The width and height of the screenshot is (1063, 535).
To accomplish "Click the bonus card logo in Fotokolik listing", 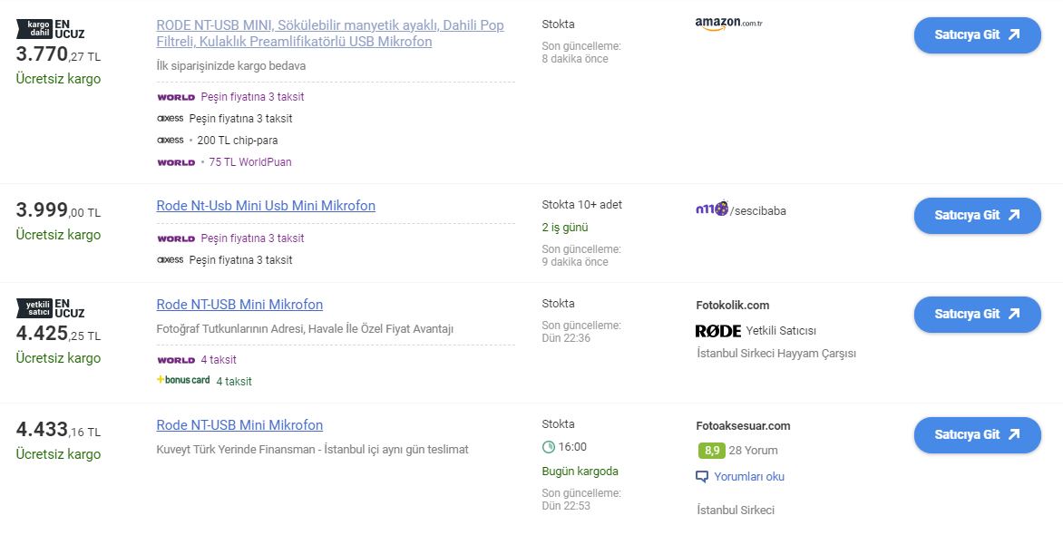I will click(x=183, y=381).
